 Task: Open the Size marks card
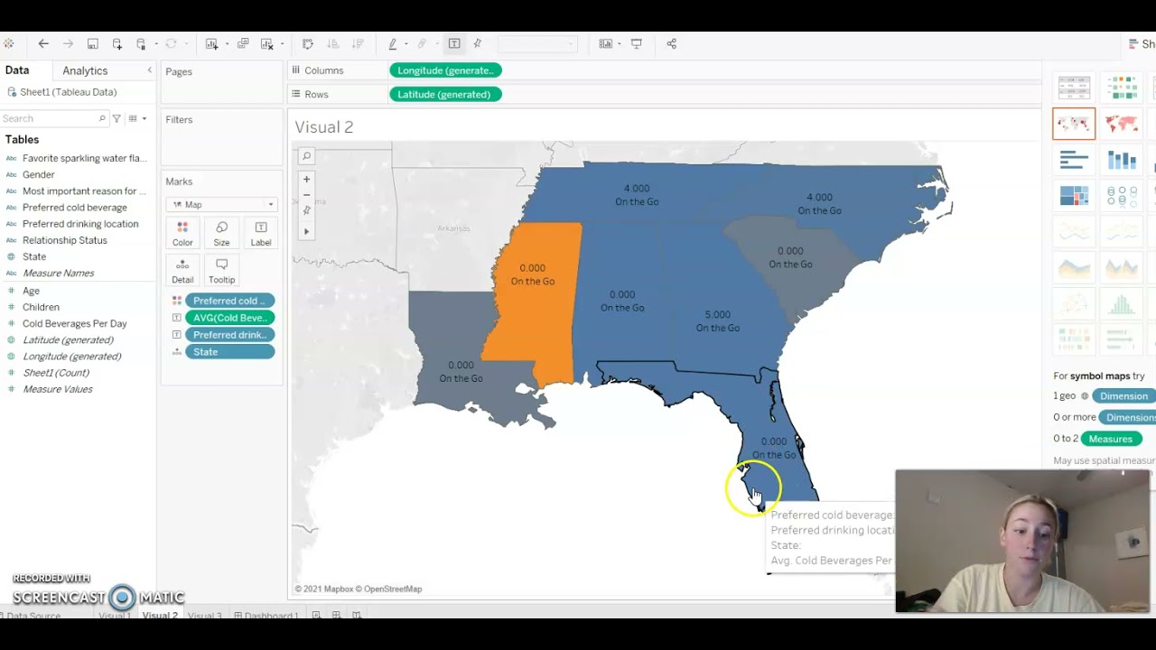(x=221, y=234)
